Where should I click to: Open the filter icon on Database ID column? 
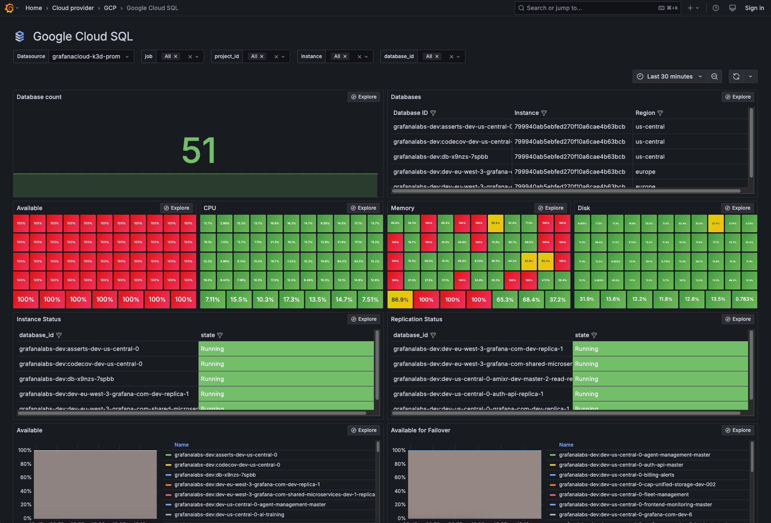click(434, 113)
